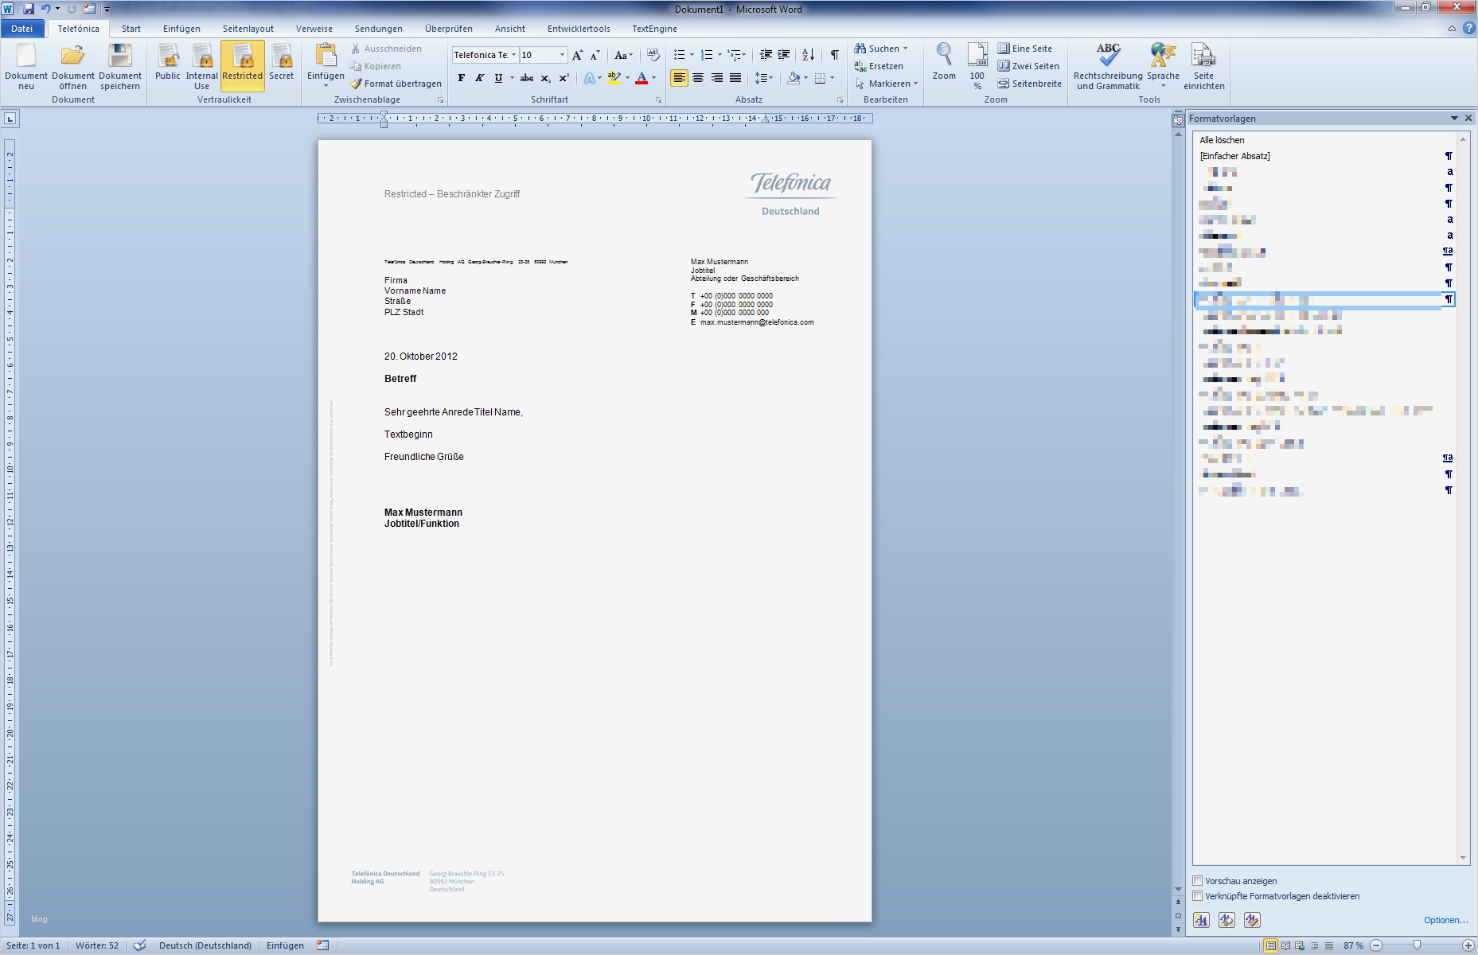Image resolution: width=1478 pixels, height=955 pixels.
Task: Apply subscript to selected text
Action: tap(546, 78)
